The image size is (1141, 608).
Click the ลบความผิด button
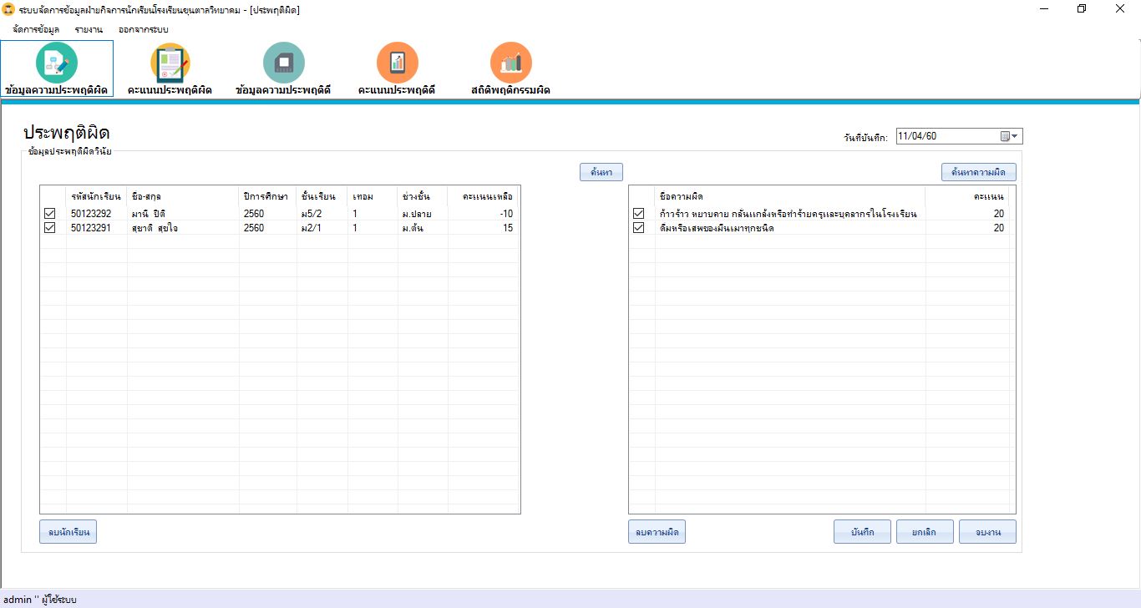(x=657, y=532)
